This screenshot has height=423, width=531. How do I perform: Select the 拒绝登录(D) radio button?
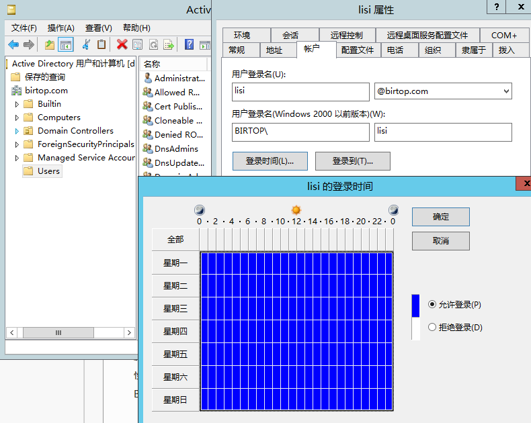coord(432,327)
